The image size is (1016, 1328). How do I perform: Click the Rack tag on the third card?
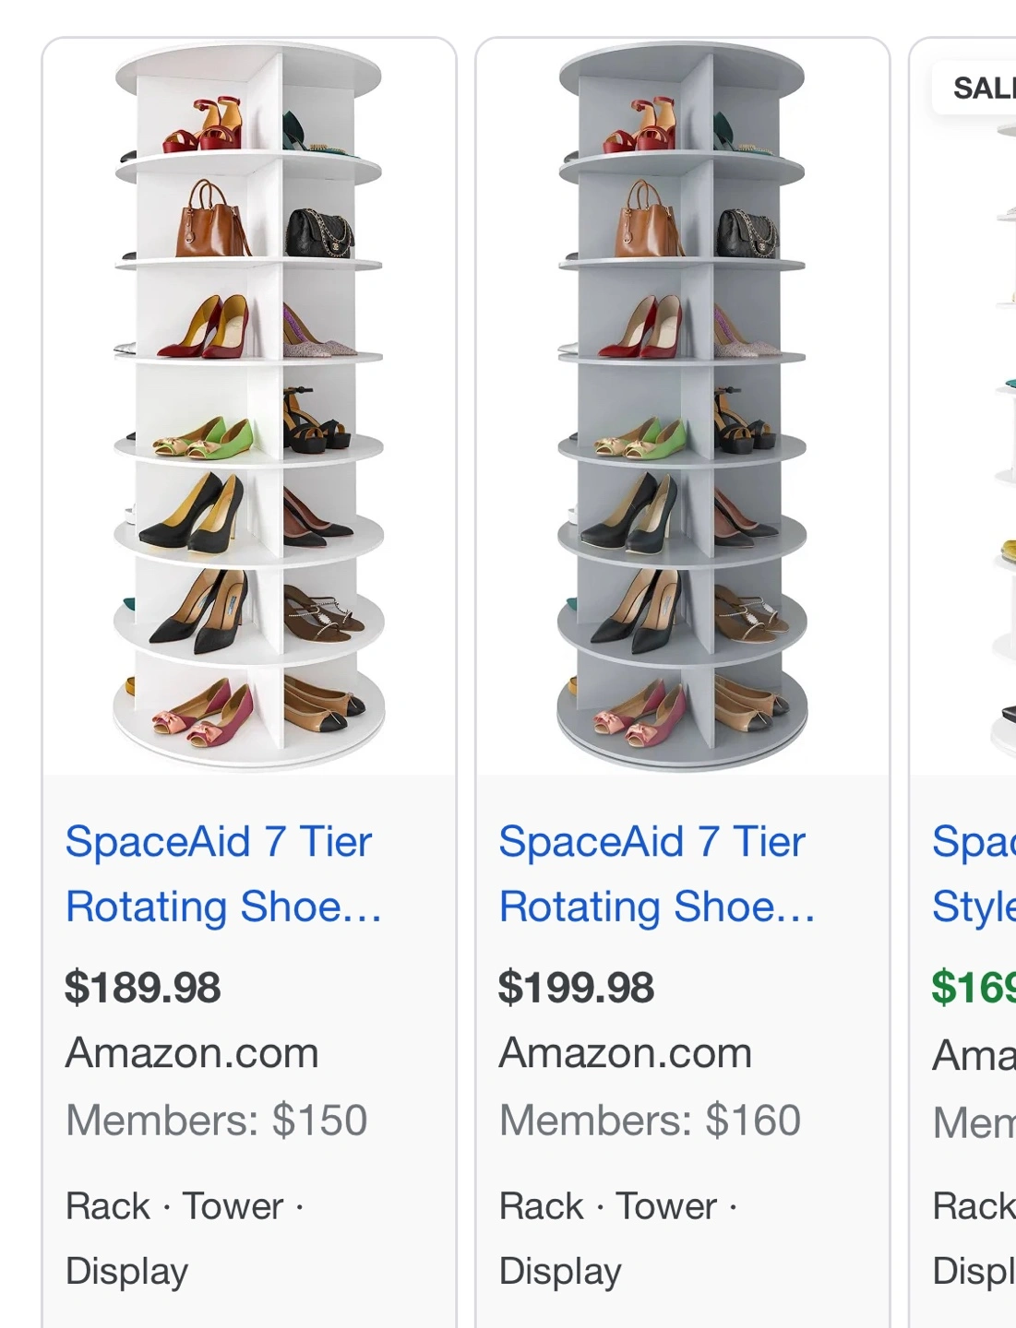click(x=974, y=1206)
